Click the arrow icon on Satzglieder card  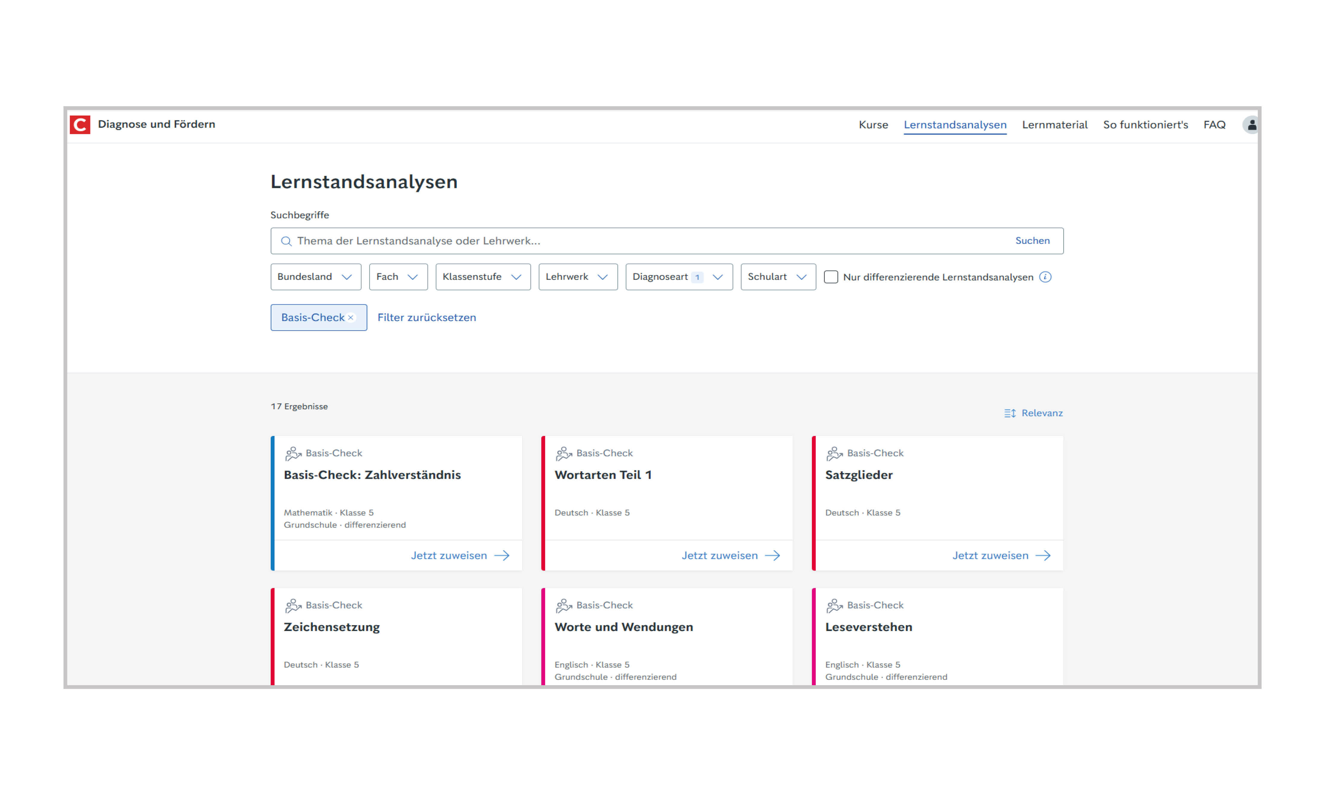1043,556
